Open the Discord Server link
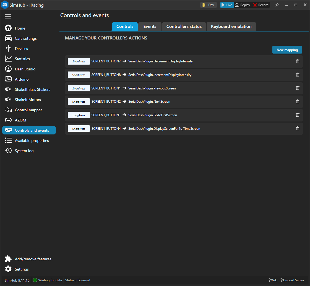This screenshot has width=310, height=286. point(292,280)
